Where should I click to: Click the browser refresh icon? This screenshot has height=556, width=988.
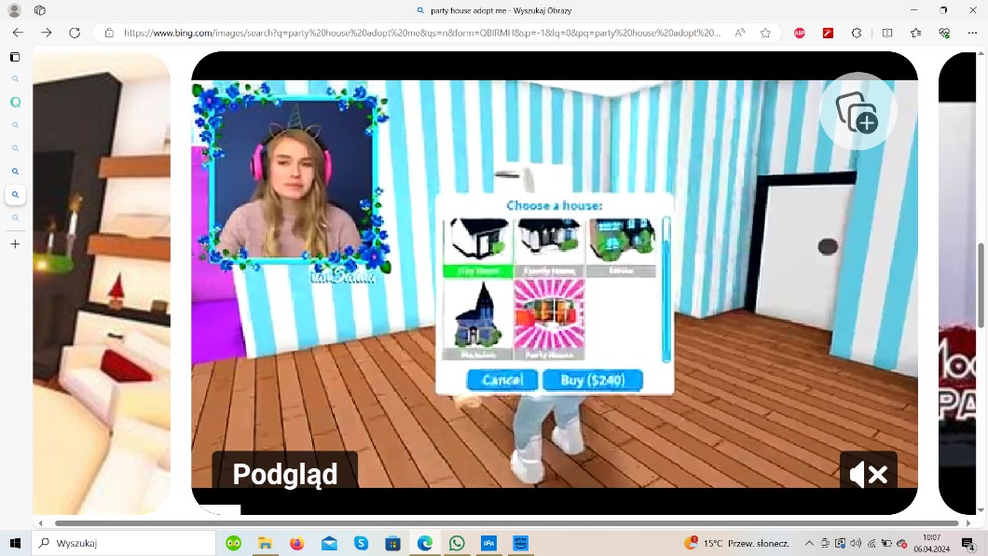[x=75, y=33]
